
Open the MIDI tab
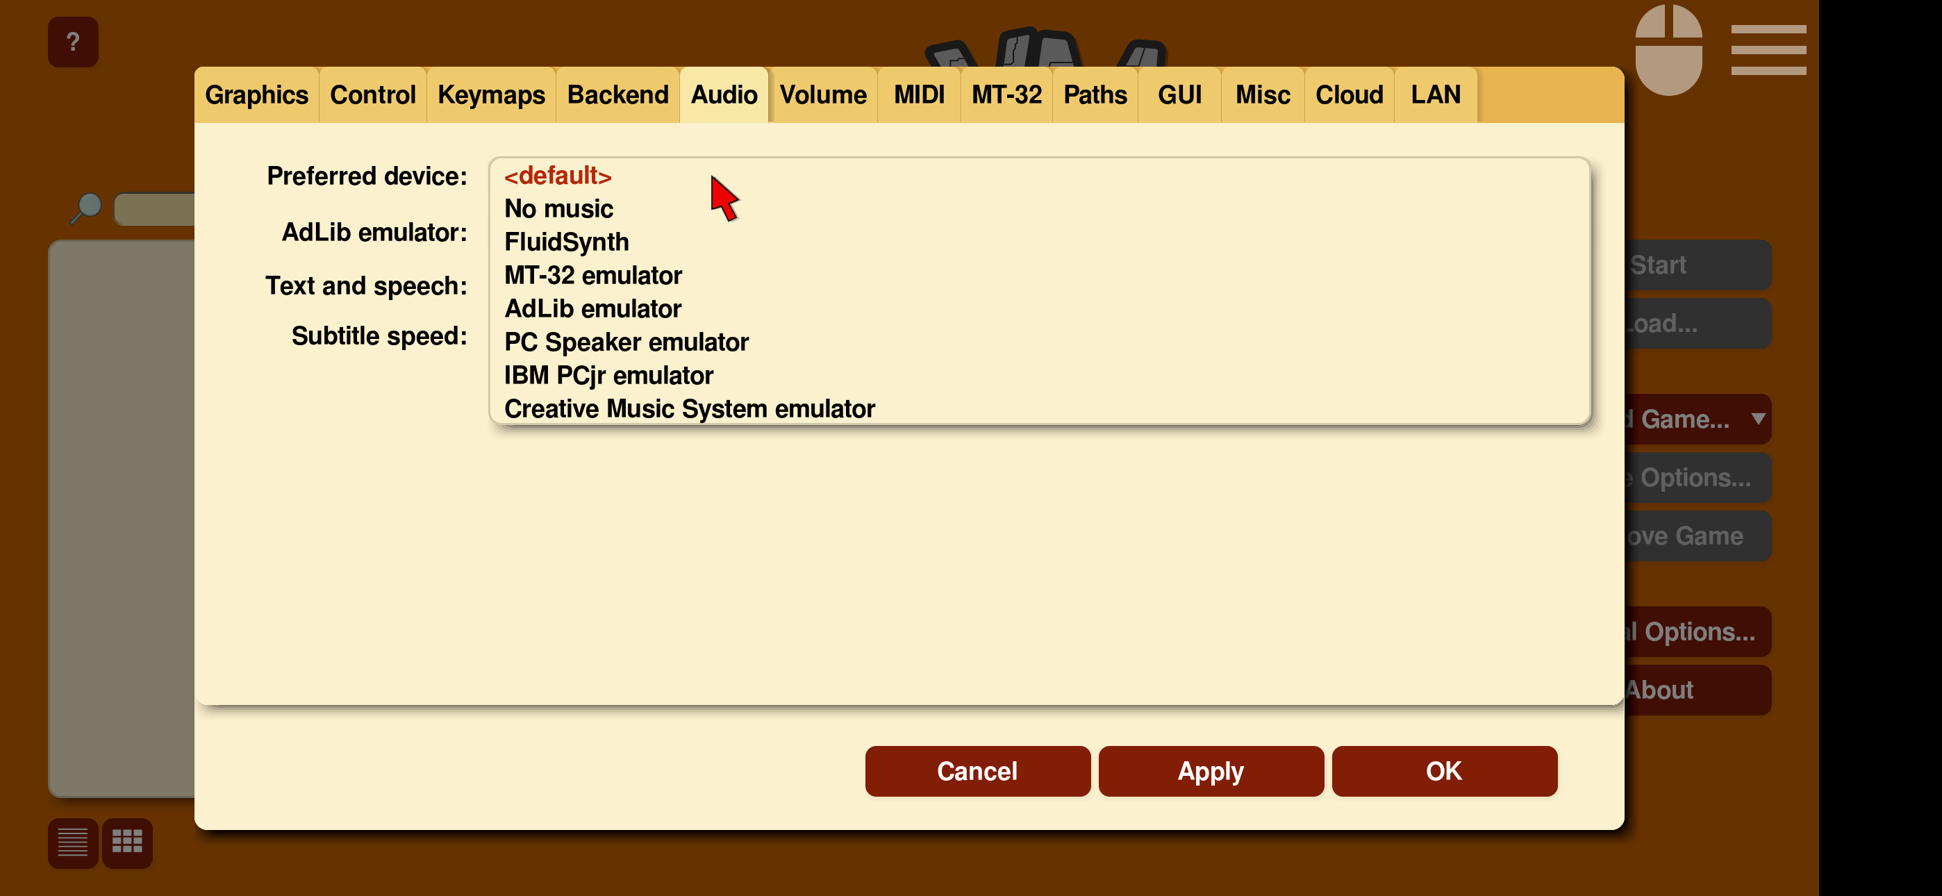(x=918, y=95)
